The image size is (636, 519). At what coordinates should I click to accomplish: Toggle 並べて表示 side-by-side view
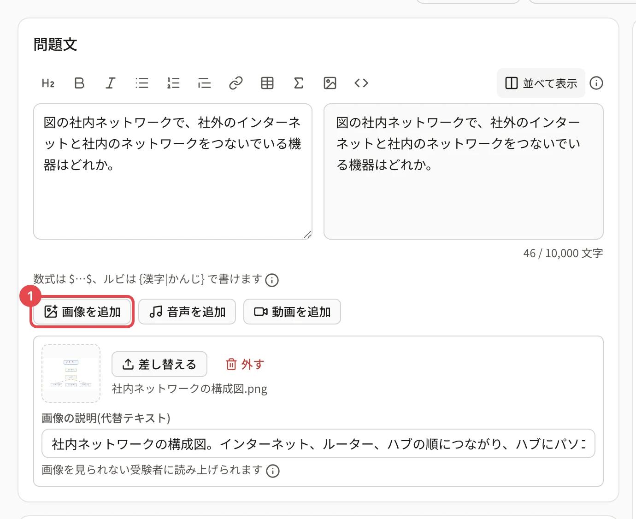541,83
